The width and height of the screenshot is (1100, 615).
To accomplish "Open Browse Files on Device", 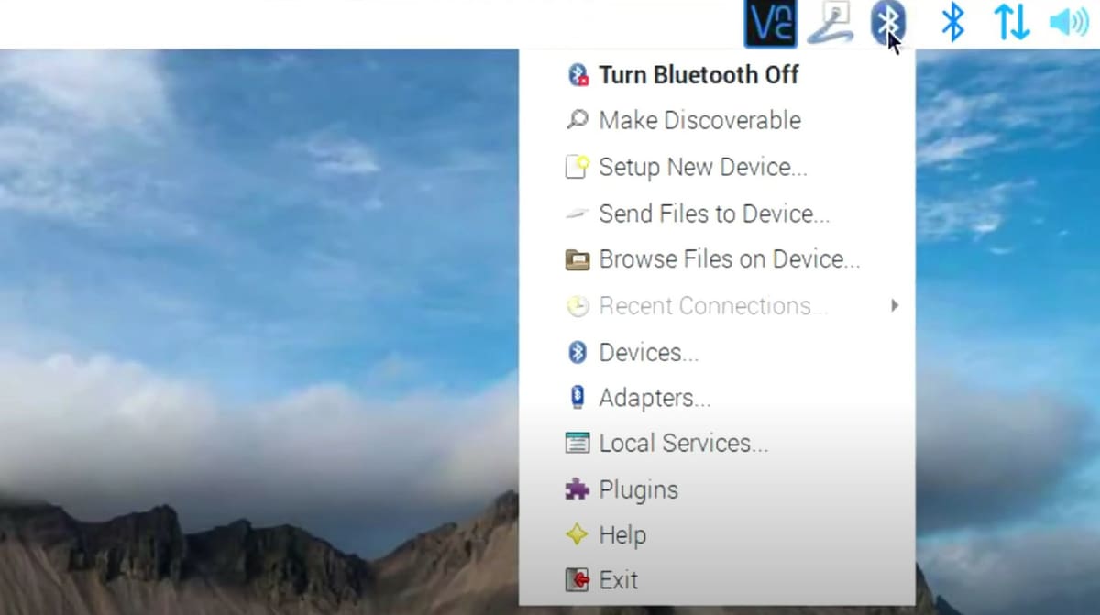I will [729, 259].
